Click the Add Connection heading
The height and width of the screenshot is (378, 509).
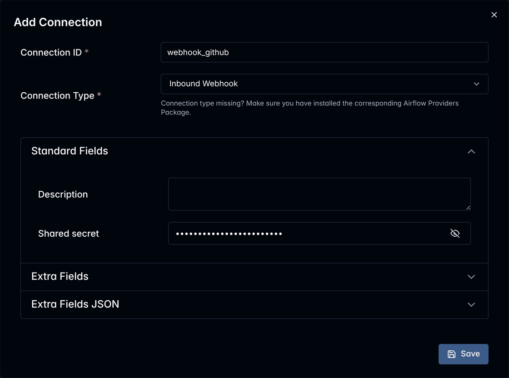[x=58, y=22]
